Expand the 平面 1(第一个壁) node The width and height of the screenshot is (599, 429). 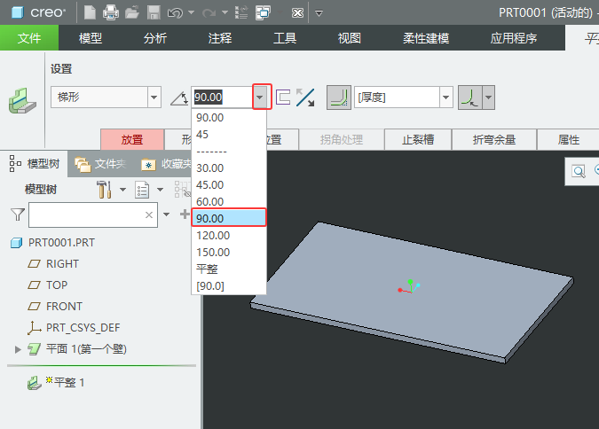click(x=18, y=349)
